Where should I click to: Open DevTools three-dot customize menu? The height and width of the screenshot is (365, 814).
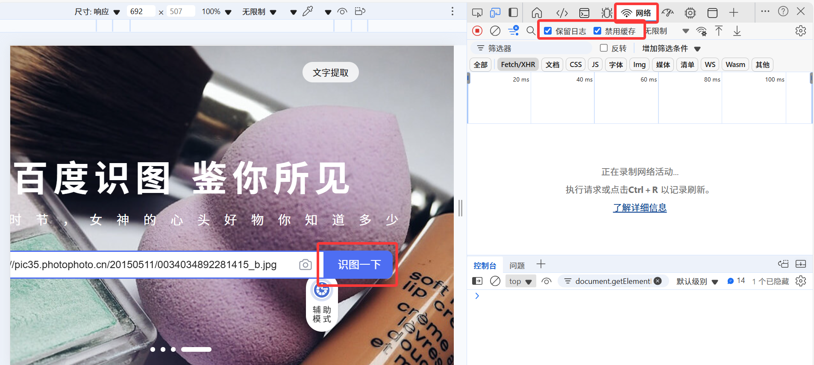click(x=765, y=12)
